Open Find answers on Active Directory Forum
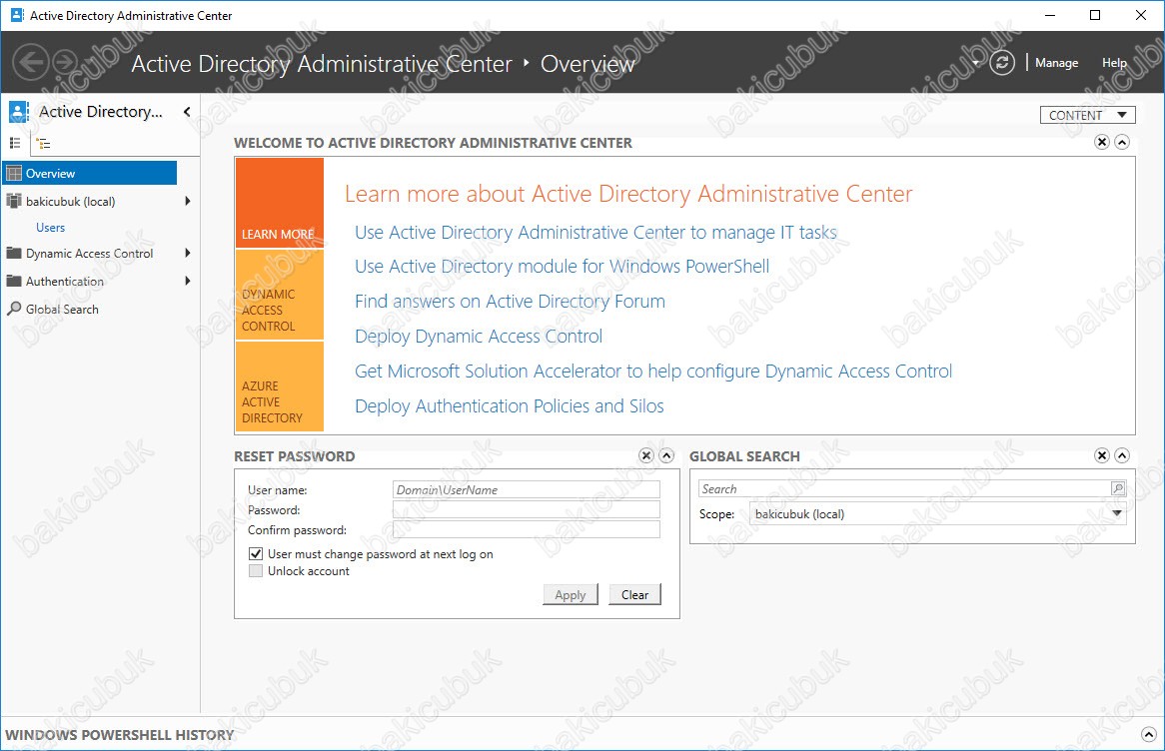Viewport: 1165px width, 751px height. (x=510, y=301)
